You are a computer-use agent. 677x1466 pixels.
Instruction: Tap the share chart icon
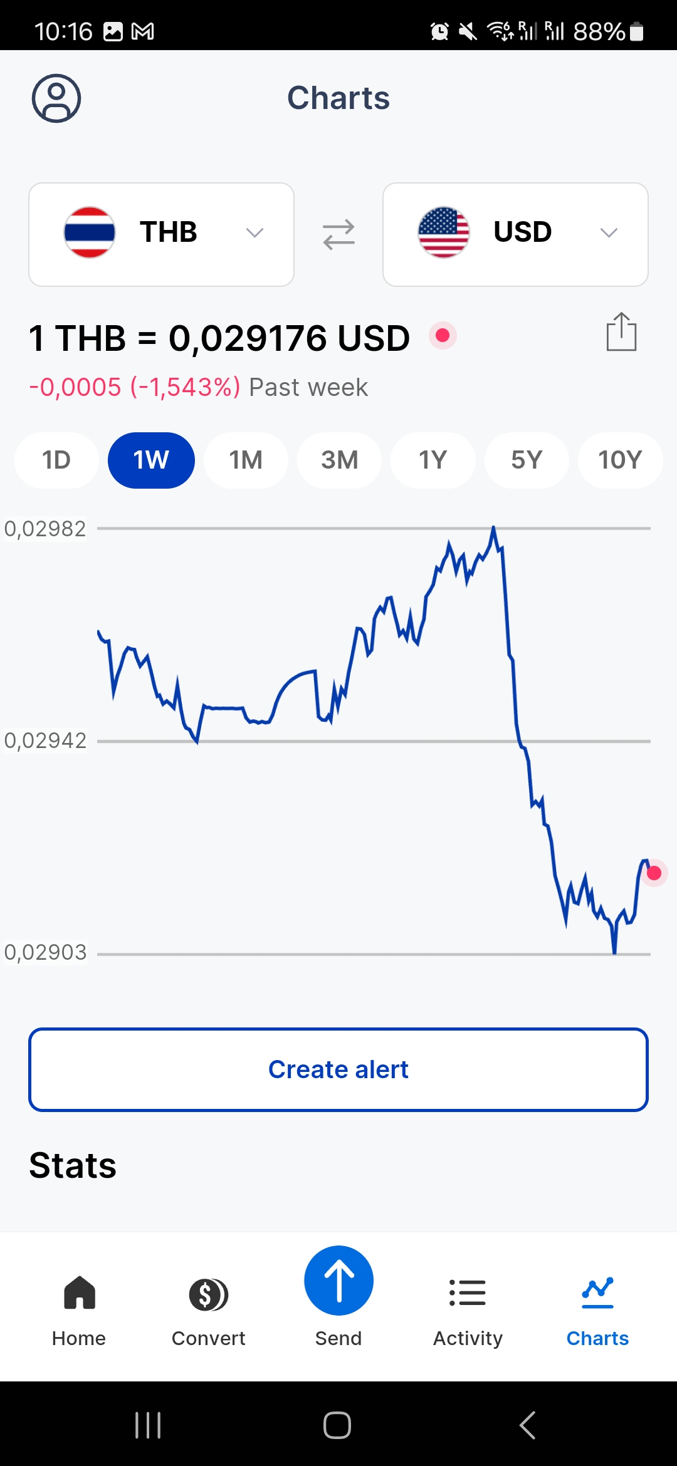click(621, 332)
